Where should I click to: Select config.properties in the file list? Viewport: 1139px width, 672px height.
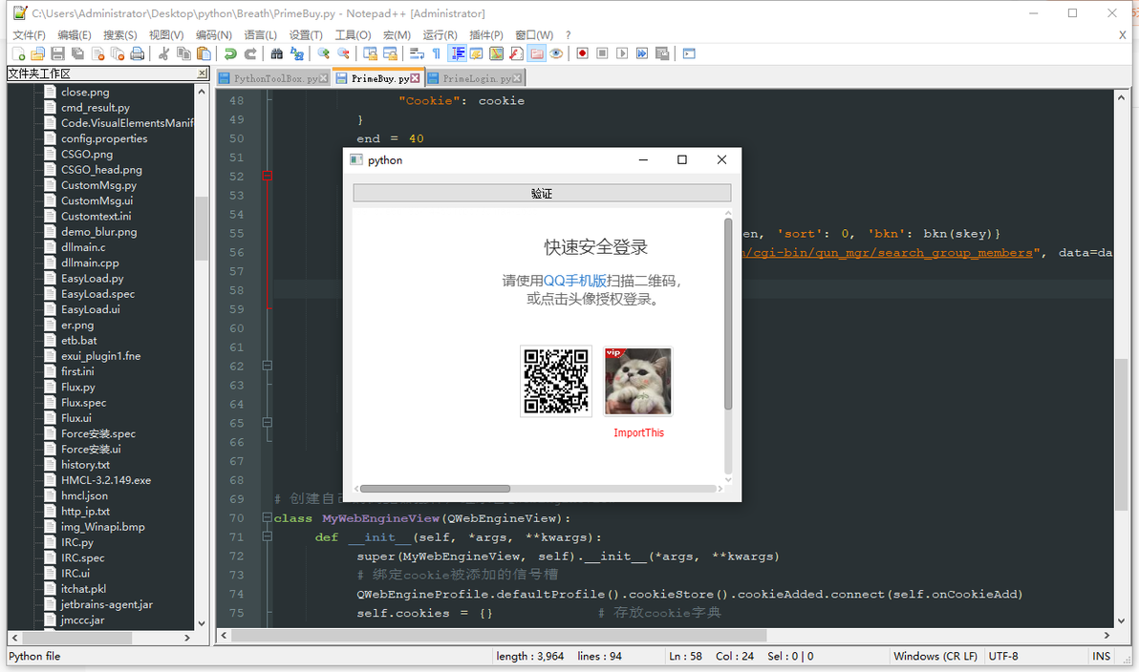(104, 138)
